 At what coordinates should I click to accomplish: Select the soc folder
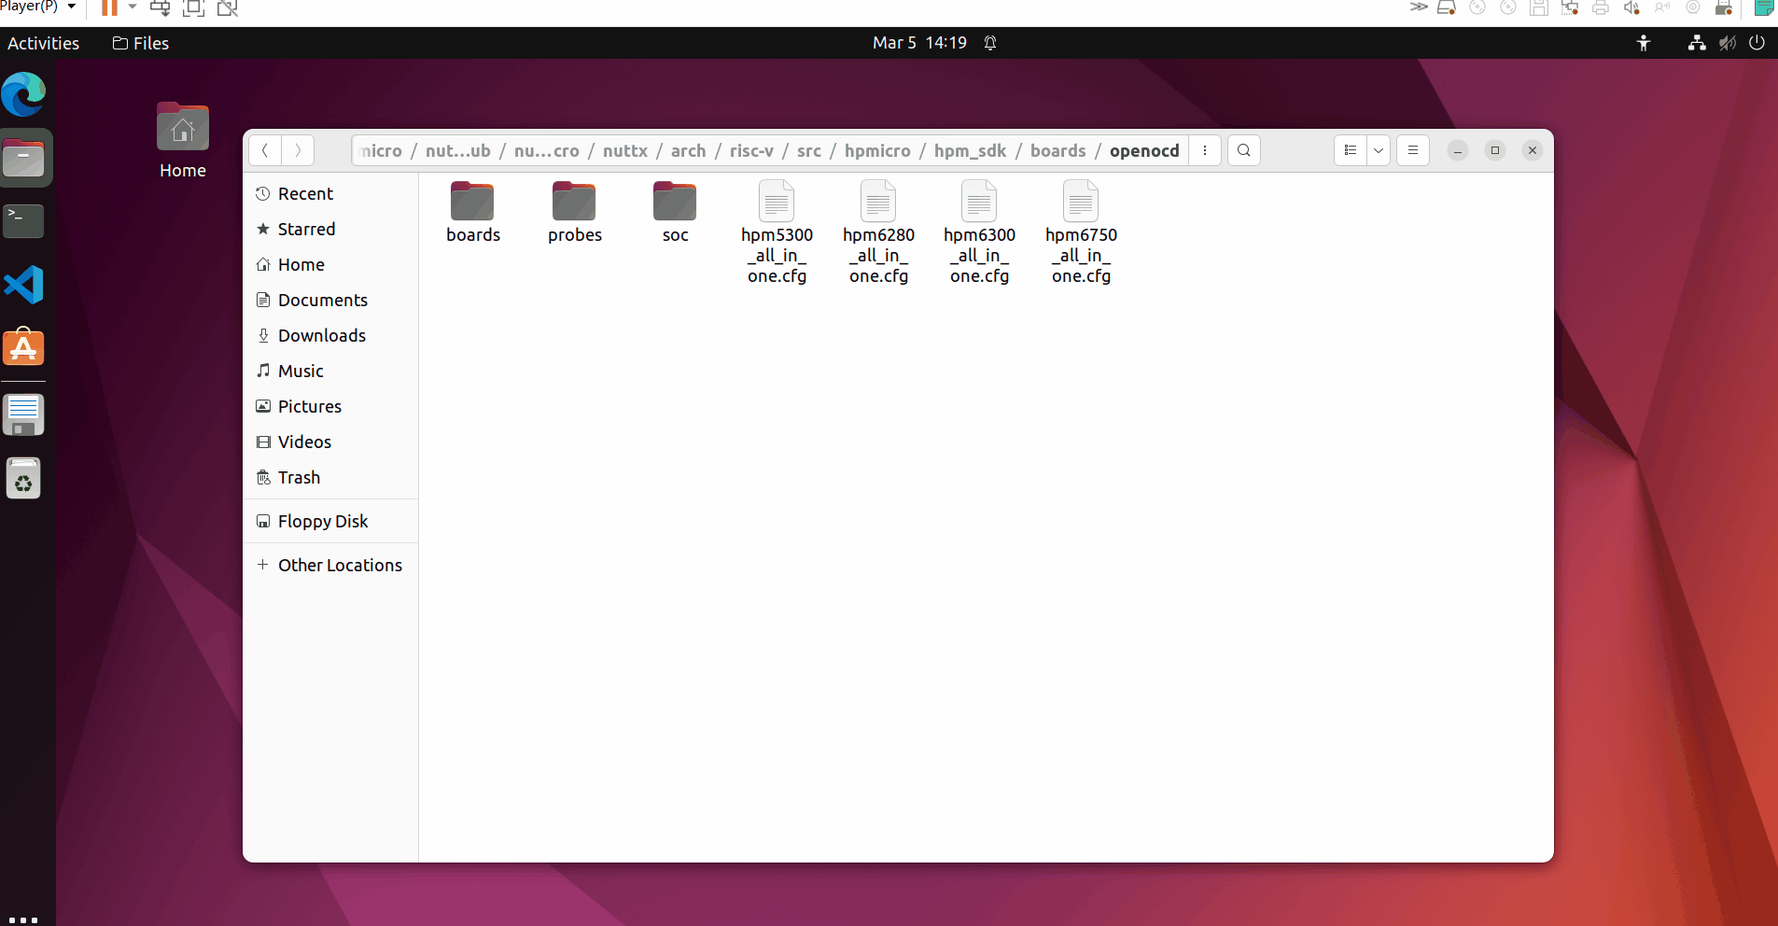pyautogui.click(x=675, y=212)
